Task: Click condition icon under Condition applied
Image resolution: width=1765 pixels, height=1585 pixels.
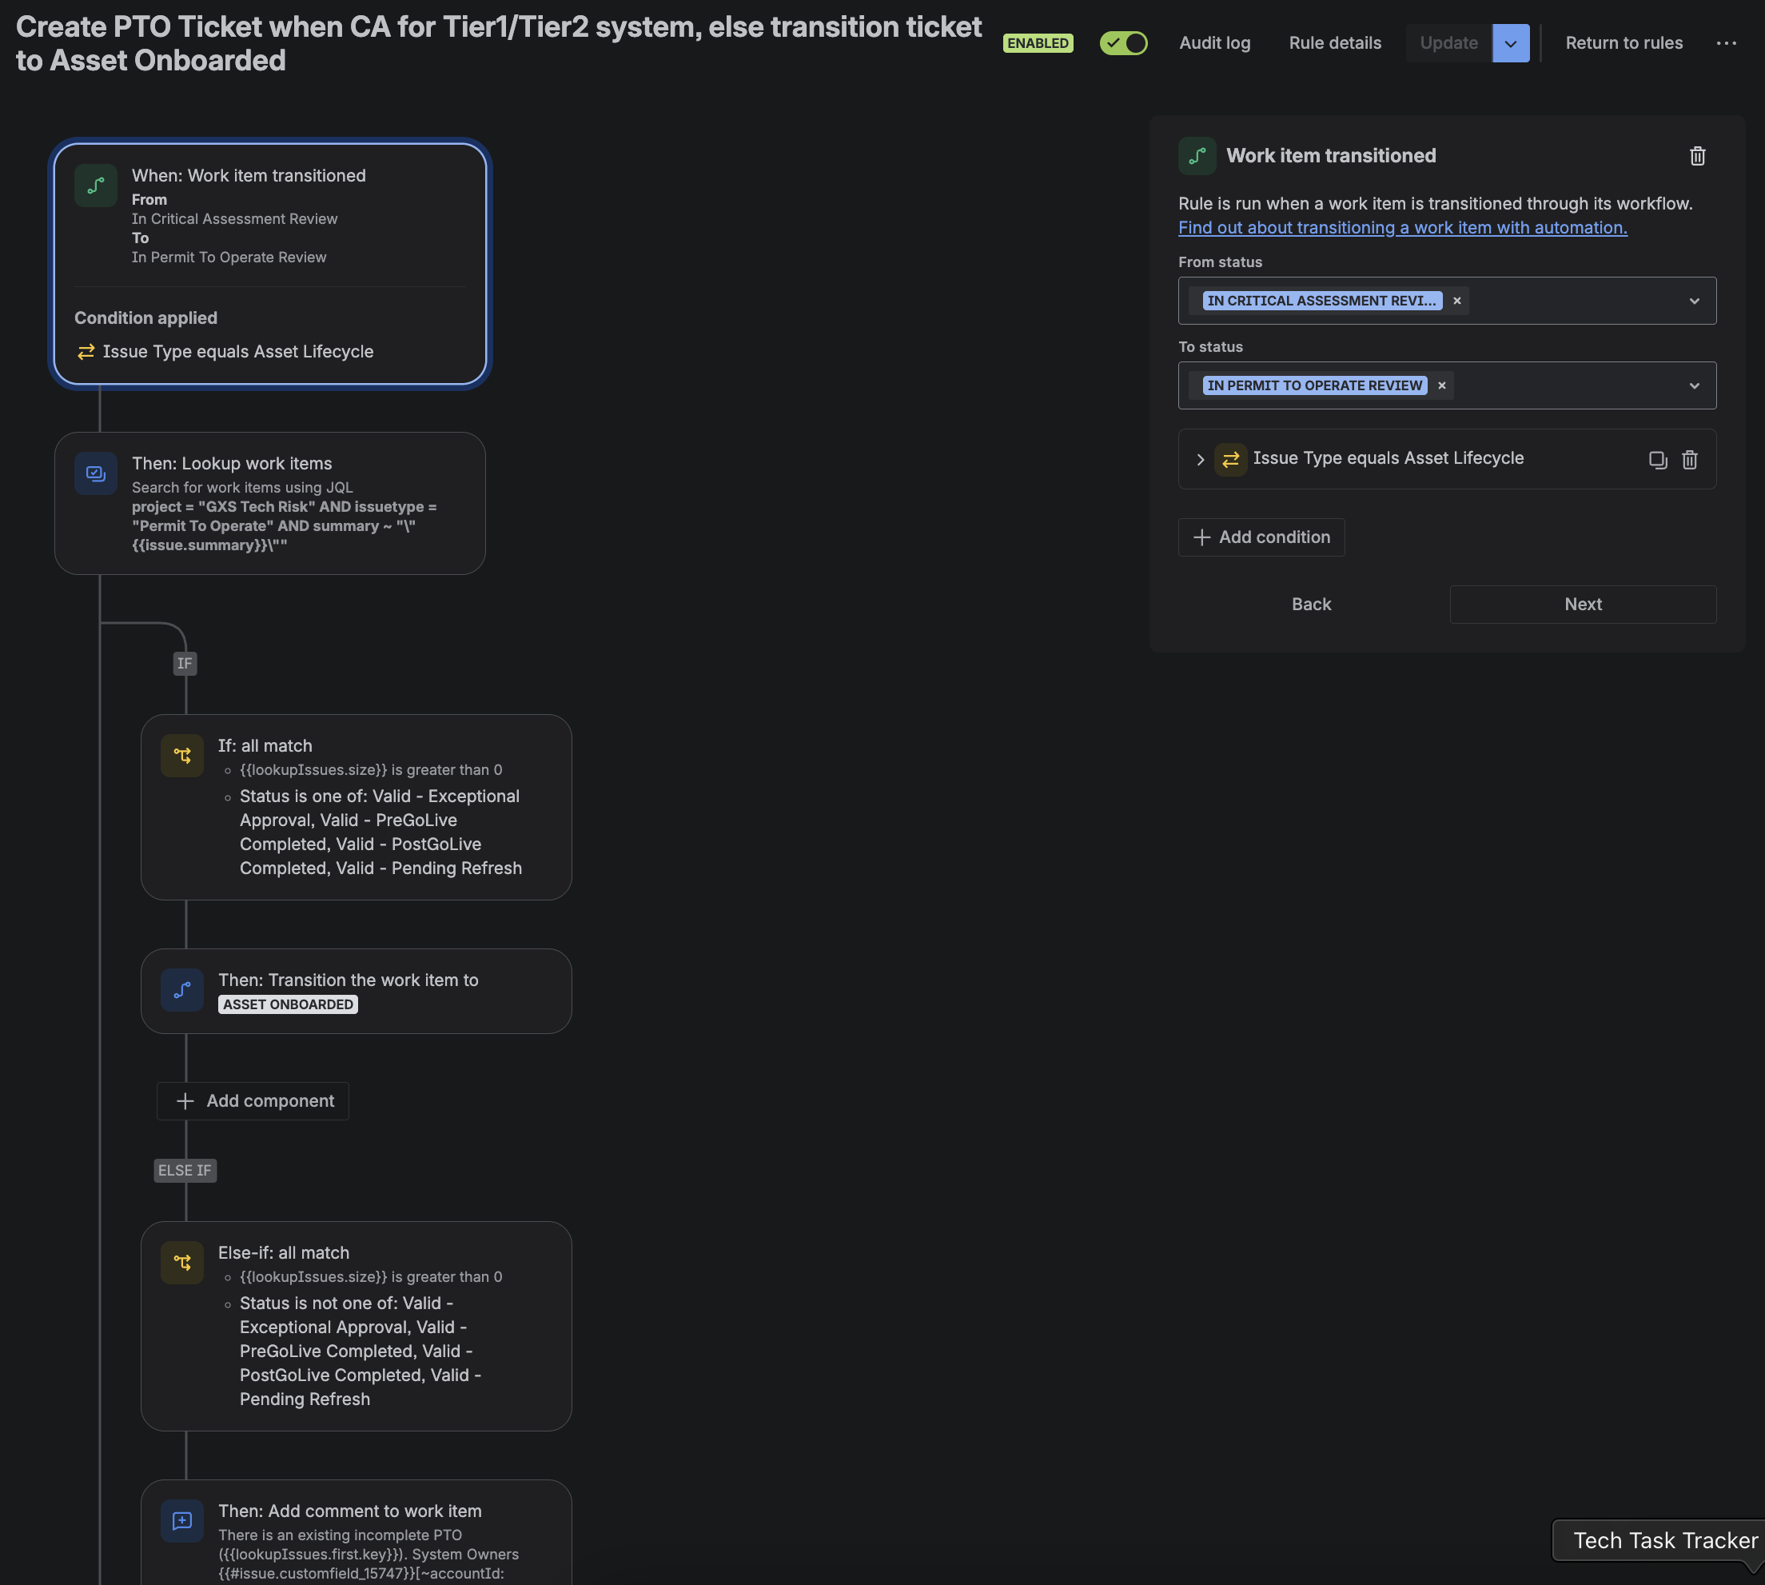Action: coord(86,352)
